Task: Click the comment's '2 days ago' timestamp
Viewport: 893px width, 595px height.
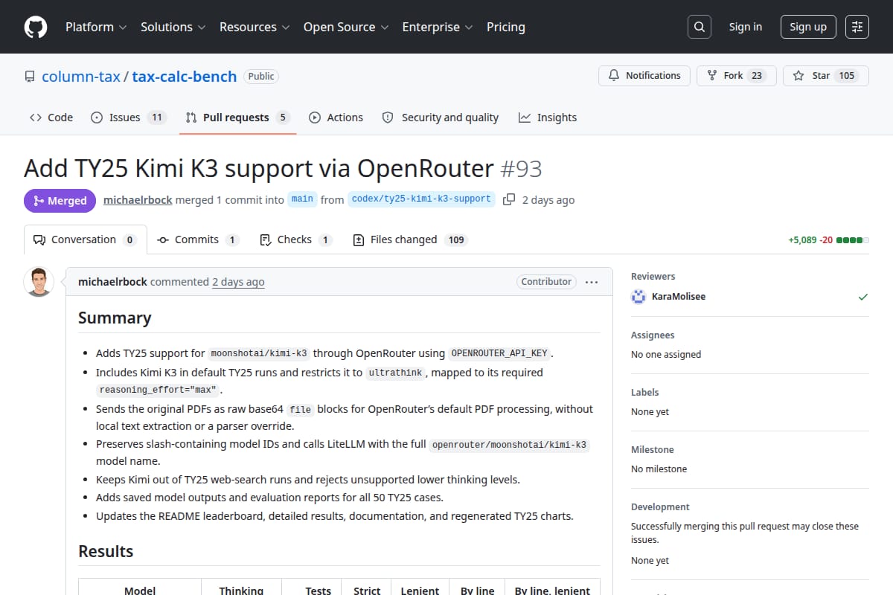Action: tap(238, 282)
